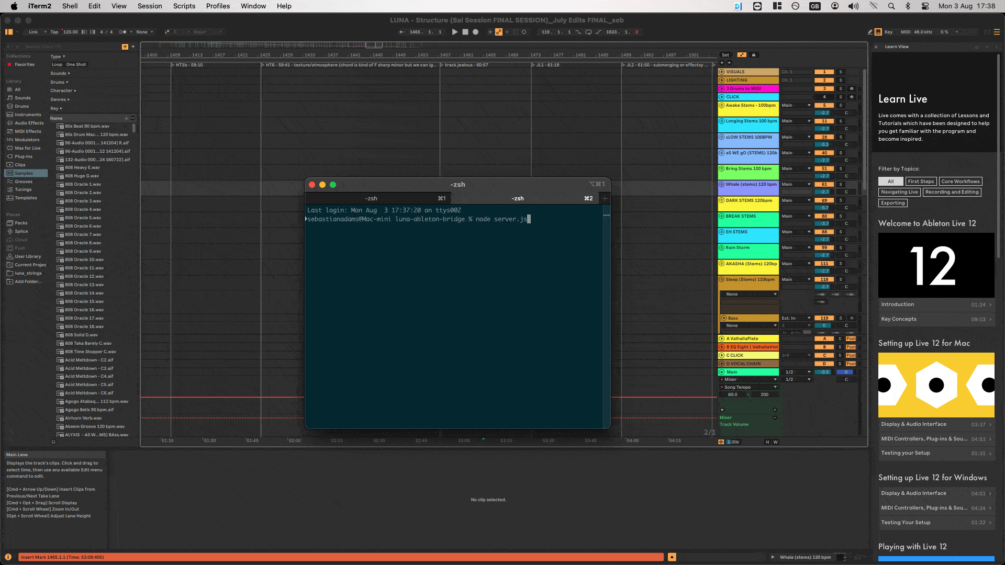
Task: Toggle the browser filter icon
Action: click(x=125, y=47)
